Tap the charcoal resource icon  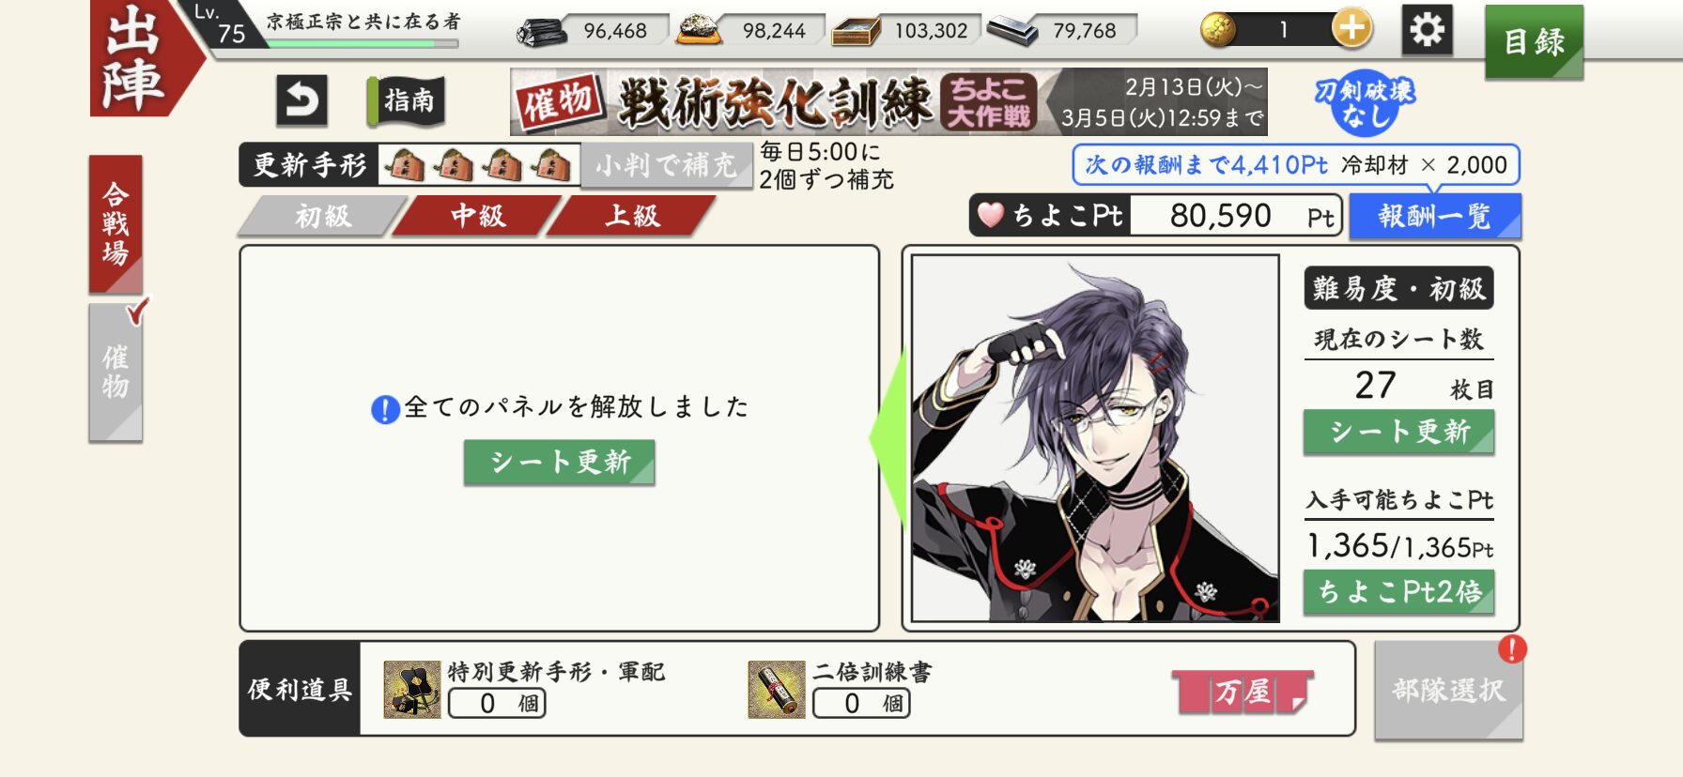pyautogui.click(x=543, y=31)
